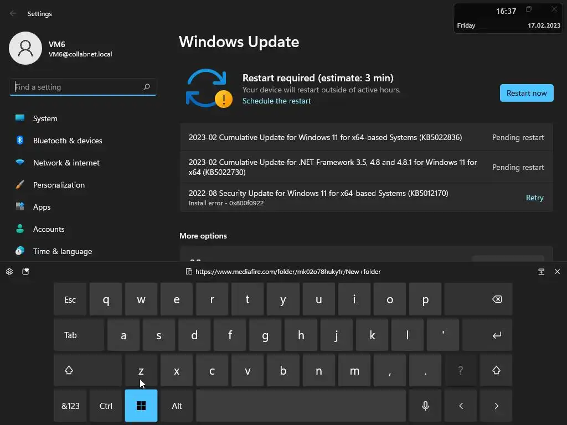Tap the comma key
Viewport: 567px width, 425px height.
pos(390,370)
